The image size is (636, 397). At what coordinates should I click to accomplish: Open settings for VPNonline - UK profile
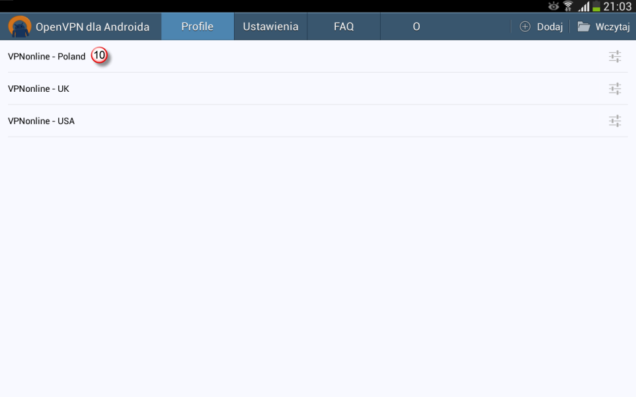click(x=615, y=89)
